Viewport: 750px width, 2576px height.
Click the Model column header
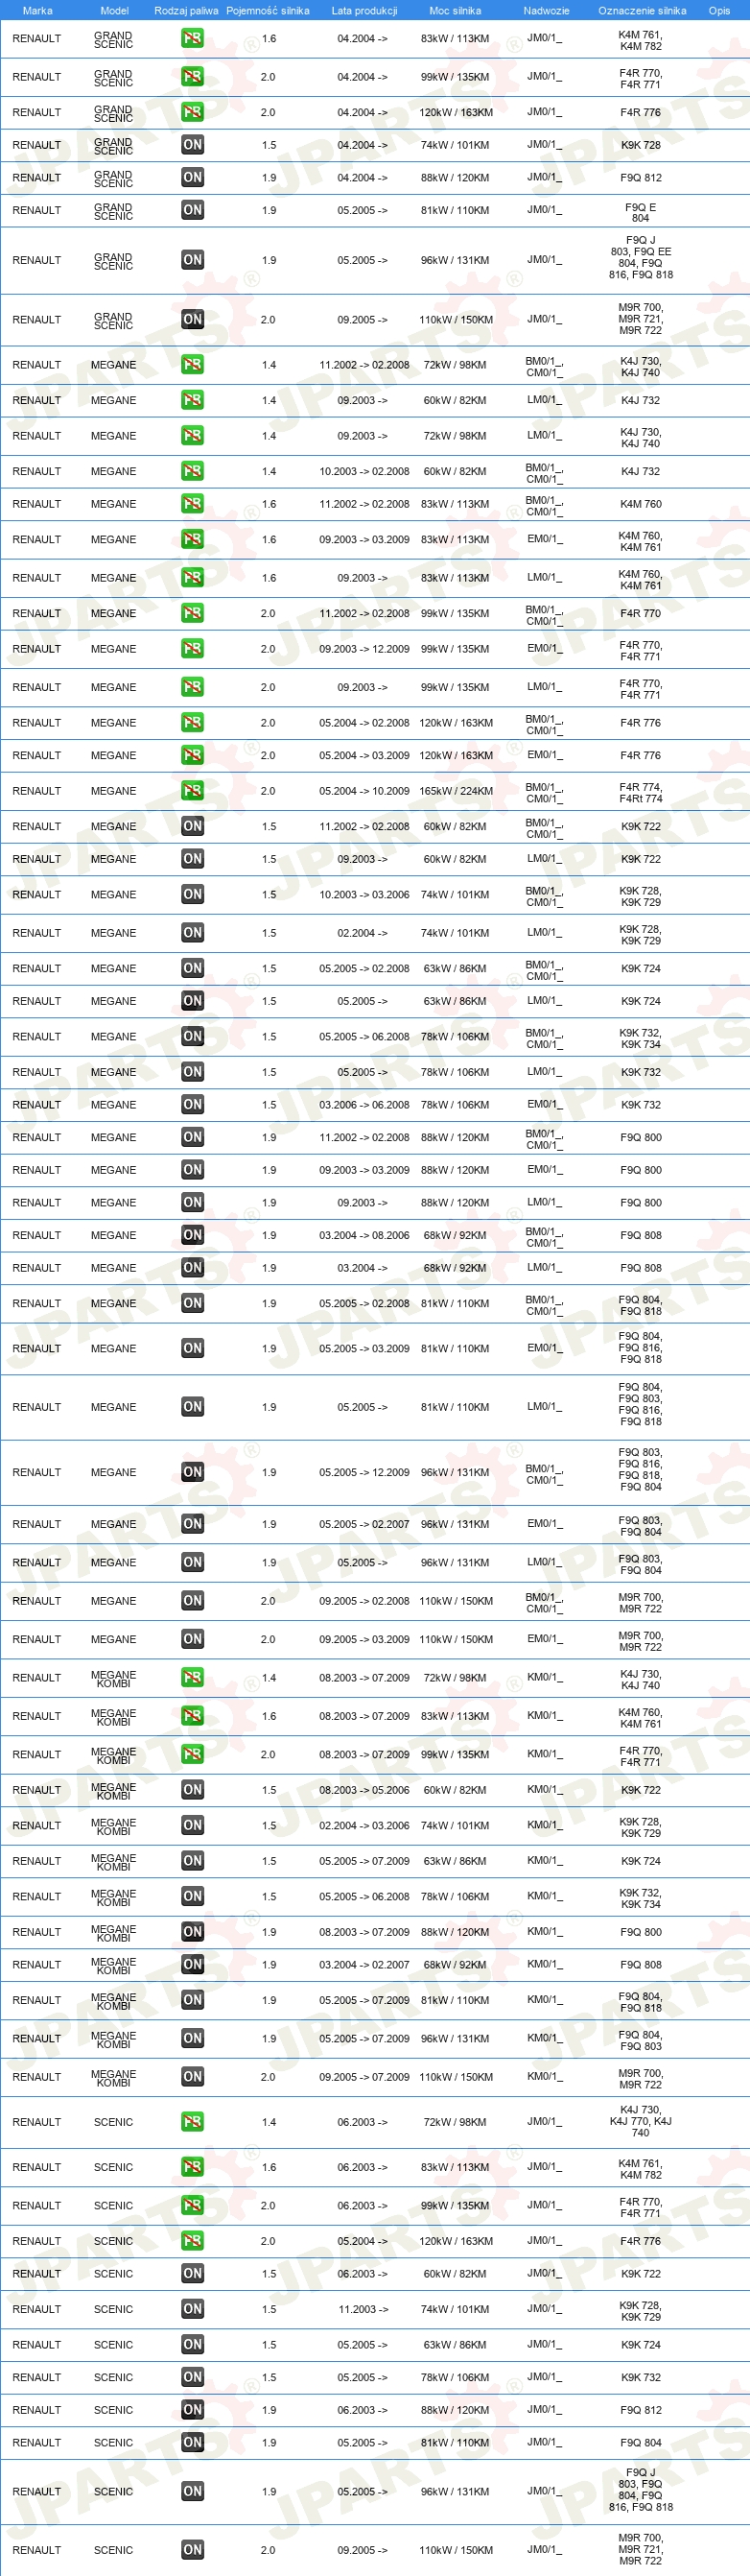(114, 10)
